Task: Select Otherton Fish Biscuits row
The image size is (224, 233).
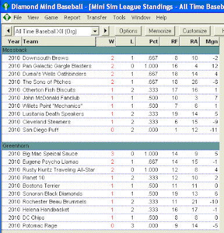Action: 111,90
